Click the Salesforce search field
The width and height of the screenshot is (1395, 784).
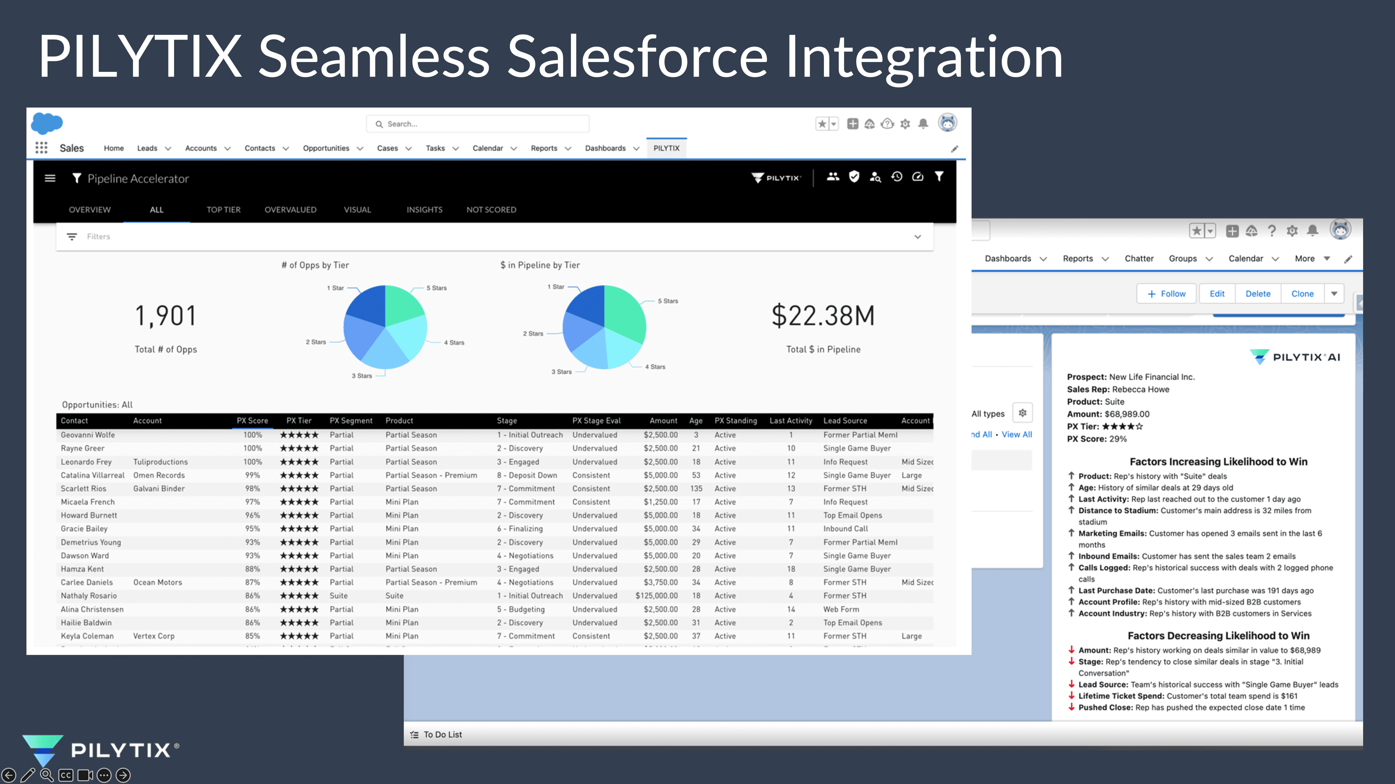click(x=478, y=124)
